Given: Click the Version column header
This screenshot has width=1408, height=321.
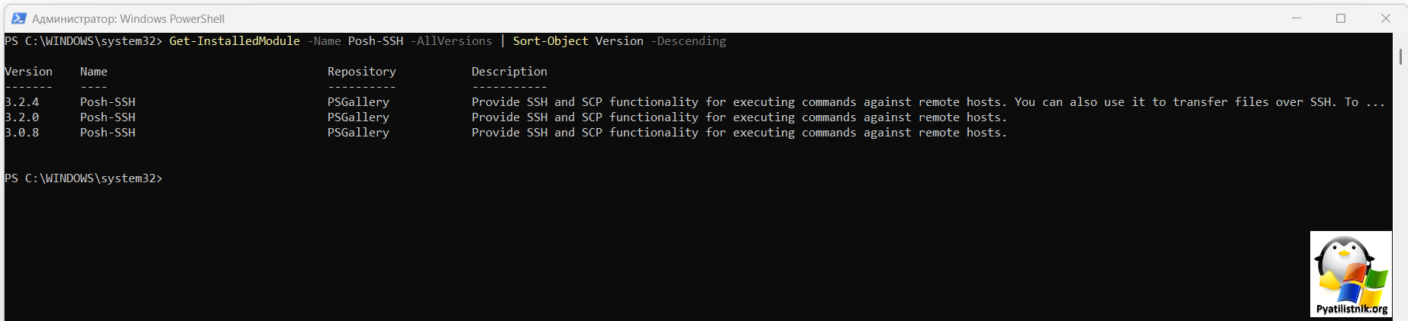Looking at the screenshot, I should pyautogui.click(x=28, y=72).
